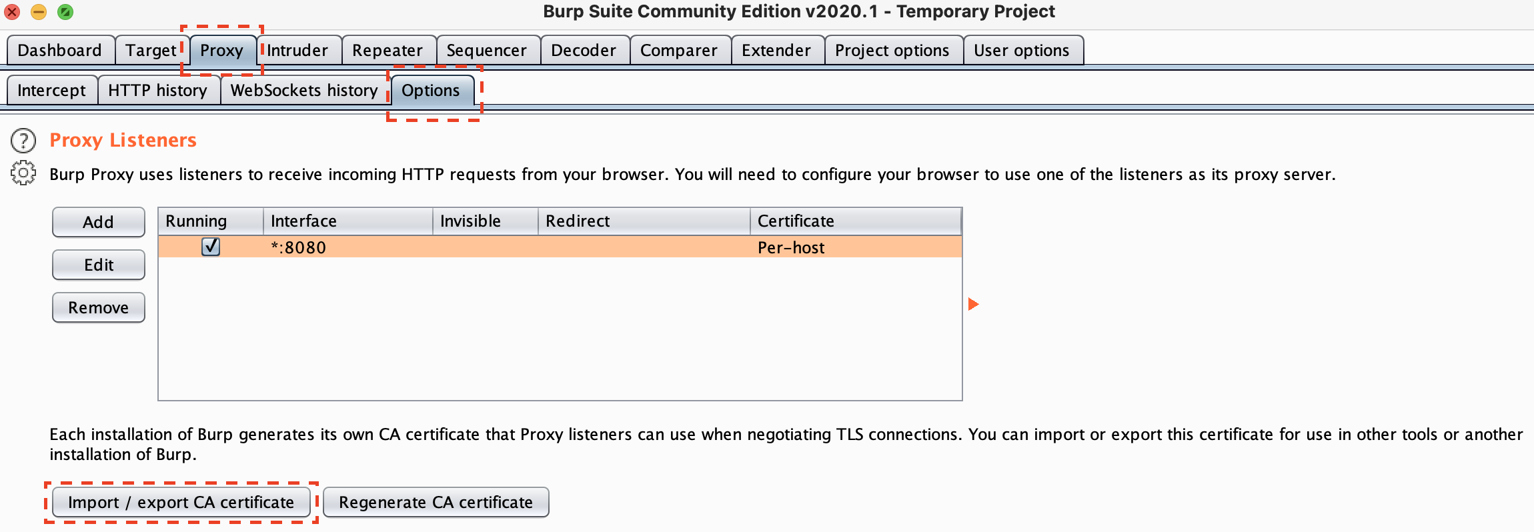Click the Edit listener button
Viewport: 1534px width, 532px height.
click(99, 265)
